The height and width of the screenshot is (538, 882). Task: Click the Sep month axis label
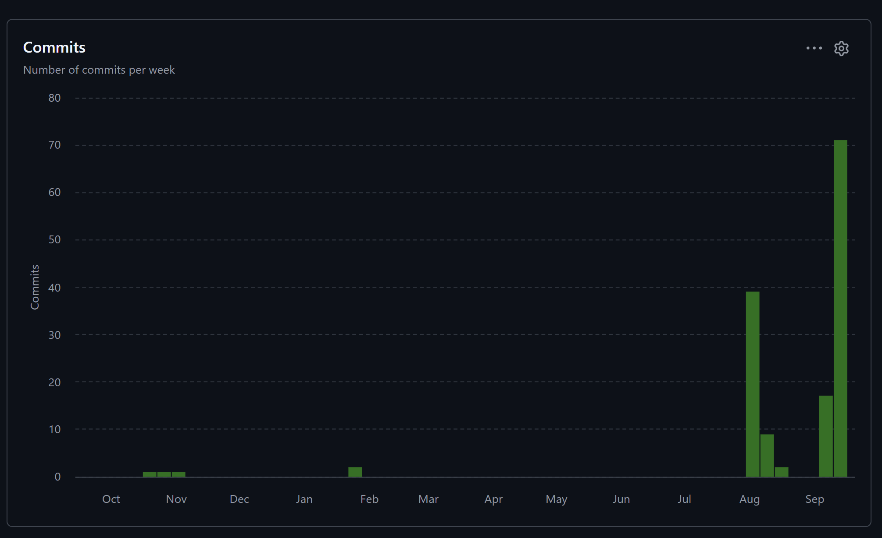[814, 499]
